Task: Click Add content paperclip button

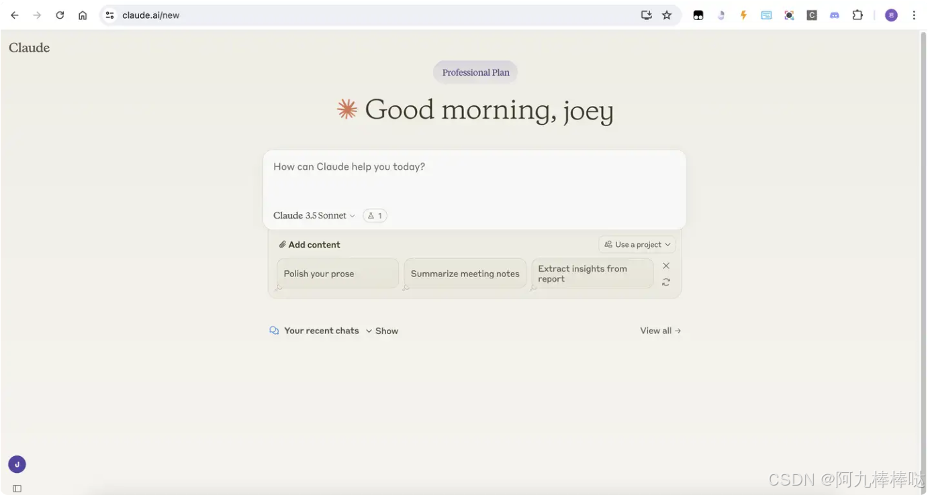Action: [310, 245]
